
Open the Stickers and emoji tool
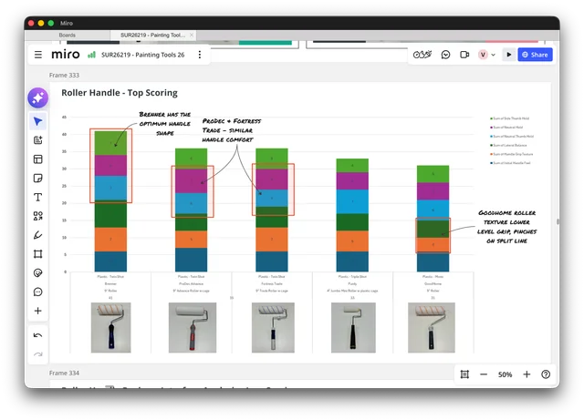[x=38, y=273]
